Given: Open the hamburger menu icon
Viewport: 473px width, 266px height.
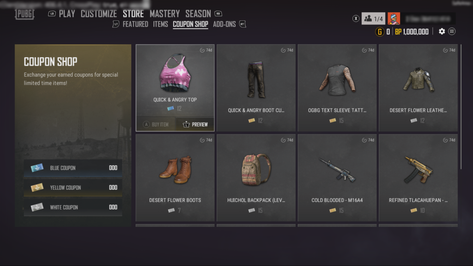Looking at the screenshot, I should [452, 31].
